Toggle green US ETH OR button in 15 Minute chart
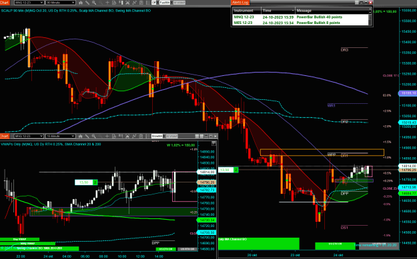 click(x=165, y=249)
